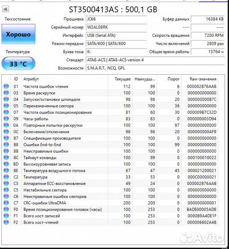Select the Ошибки End-to-End row
Image resolution: width=229 pixels, height=249 pixels.
coord(110,145)
